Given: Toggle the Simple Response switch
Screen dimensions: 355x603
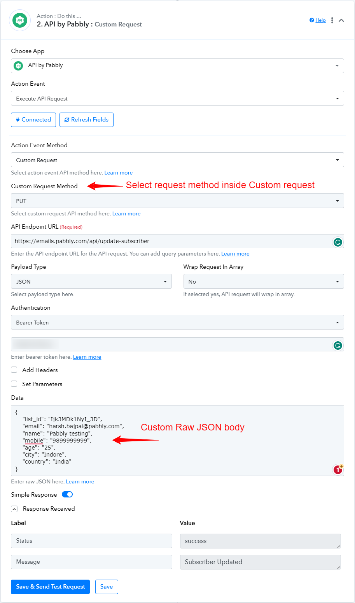Looking at the screenshot, I should click(67, 494).
